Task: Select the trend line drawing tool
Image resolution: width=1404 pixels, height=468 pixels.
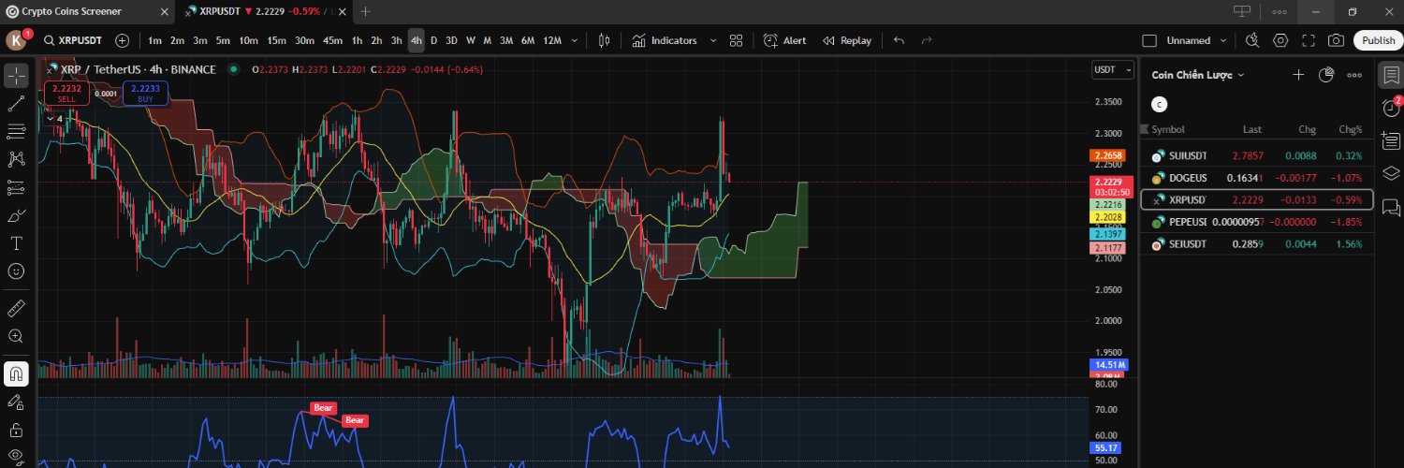Action: 16,104
